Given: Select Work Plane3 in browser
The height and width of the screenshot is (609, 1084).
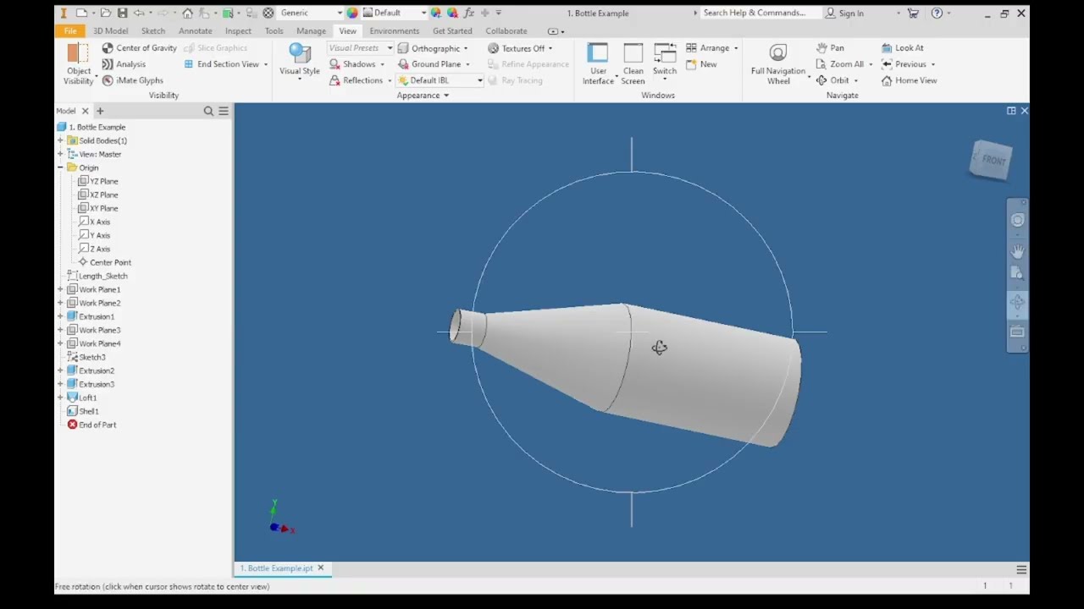Looking at the screenshot, I should [x=93, y=330].
